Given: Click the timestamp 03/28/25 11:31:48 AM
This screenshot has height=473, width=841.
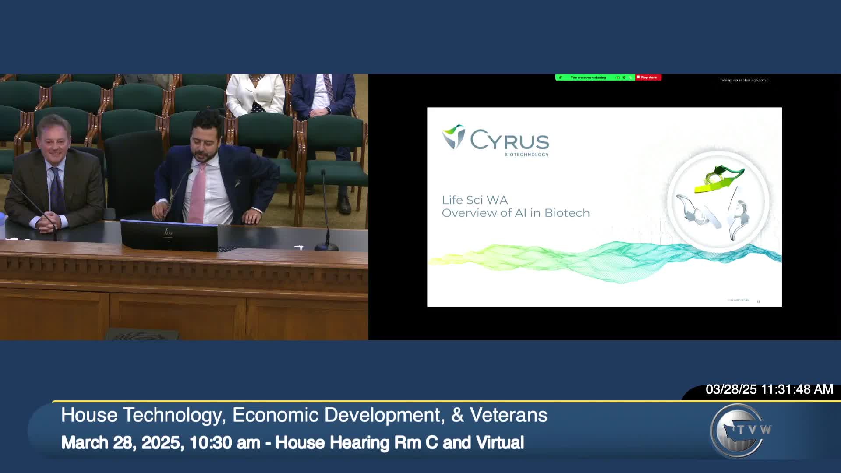Looking at the screenshot, I should click(x=769, y=389).
